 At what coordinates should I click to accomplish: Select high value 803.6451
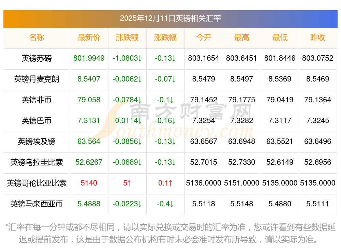point(242,58)
